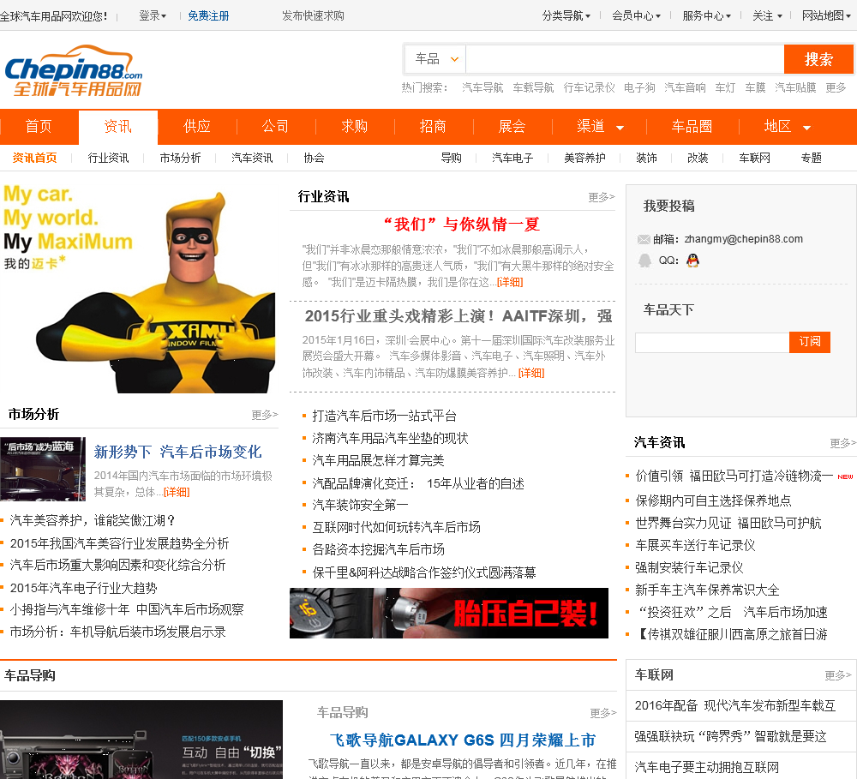The image size is (857, 779).
Task: Click the zhangmy@chepin88.com email address
Action: [x=743, y=239]
